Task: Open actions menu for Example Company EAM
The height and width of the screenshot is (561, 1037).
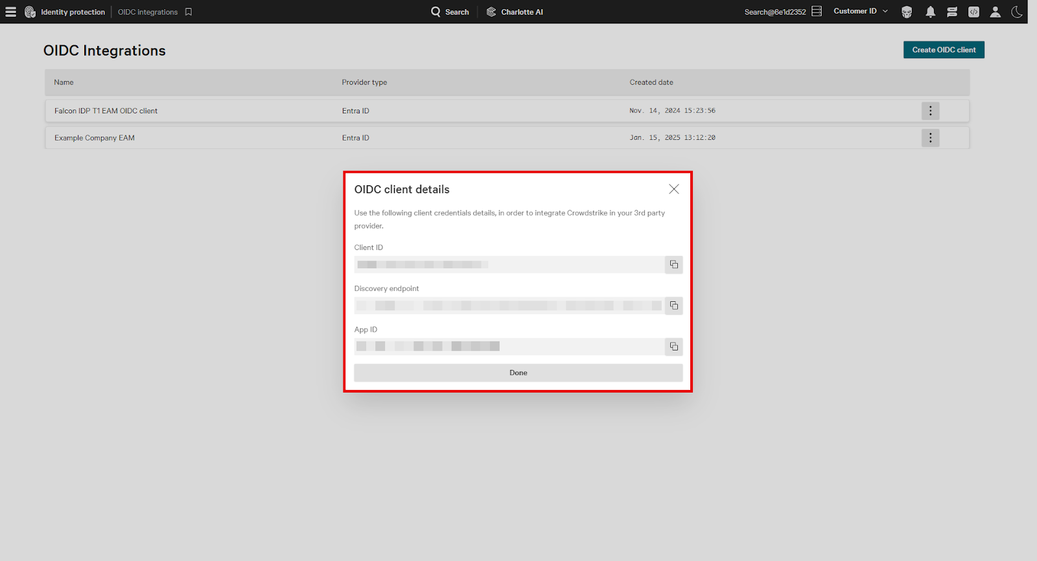Action: (x=930, y=138)
